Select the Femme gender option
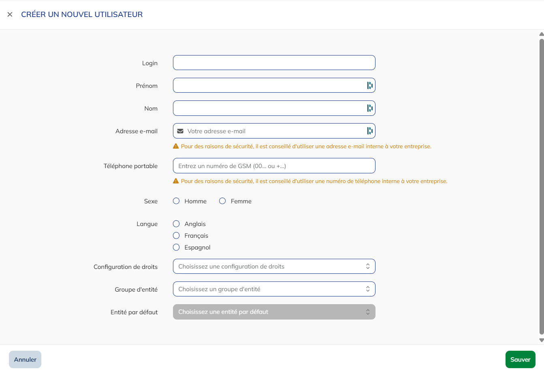The width and height of the screenshot is (544, 373). [x=222, y=200]
